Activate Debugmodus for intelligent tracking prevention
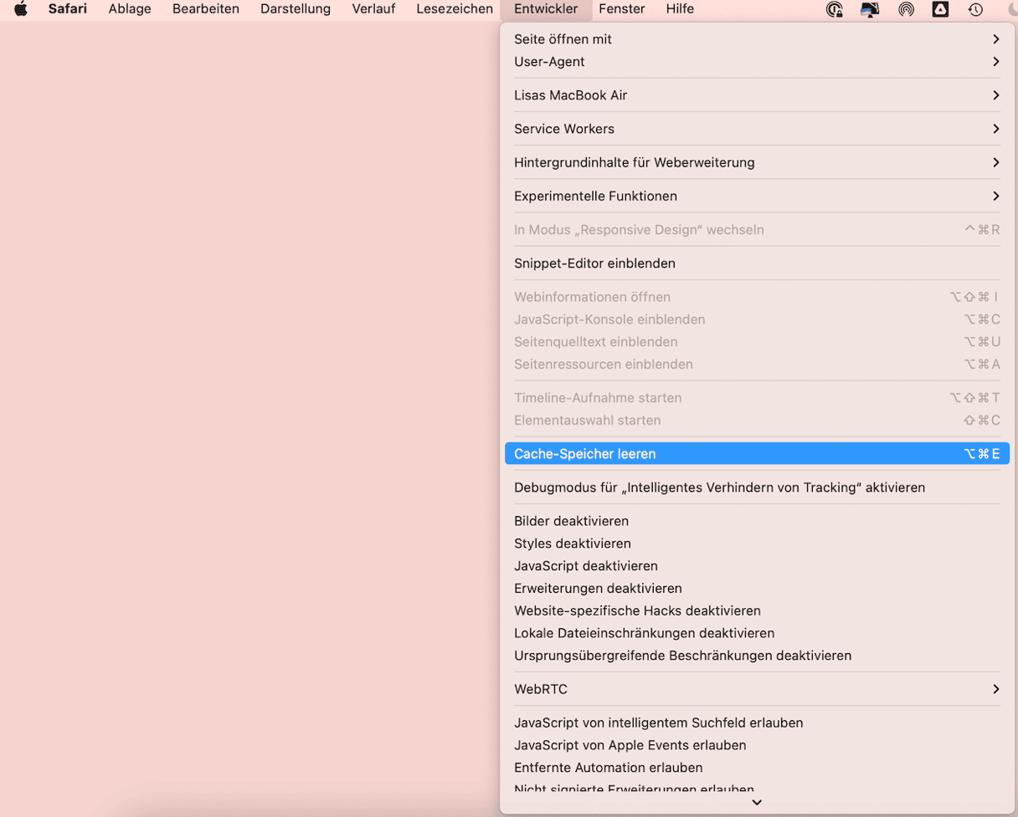The height and width of the screenshot is (817, 1018). point(757,488)
